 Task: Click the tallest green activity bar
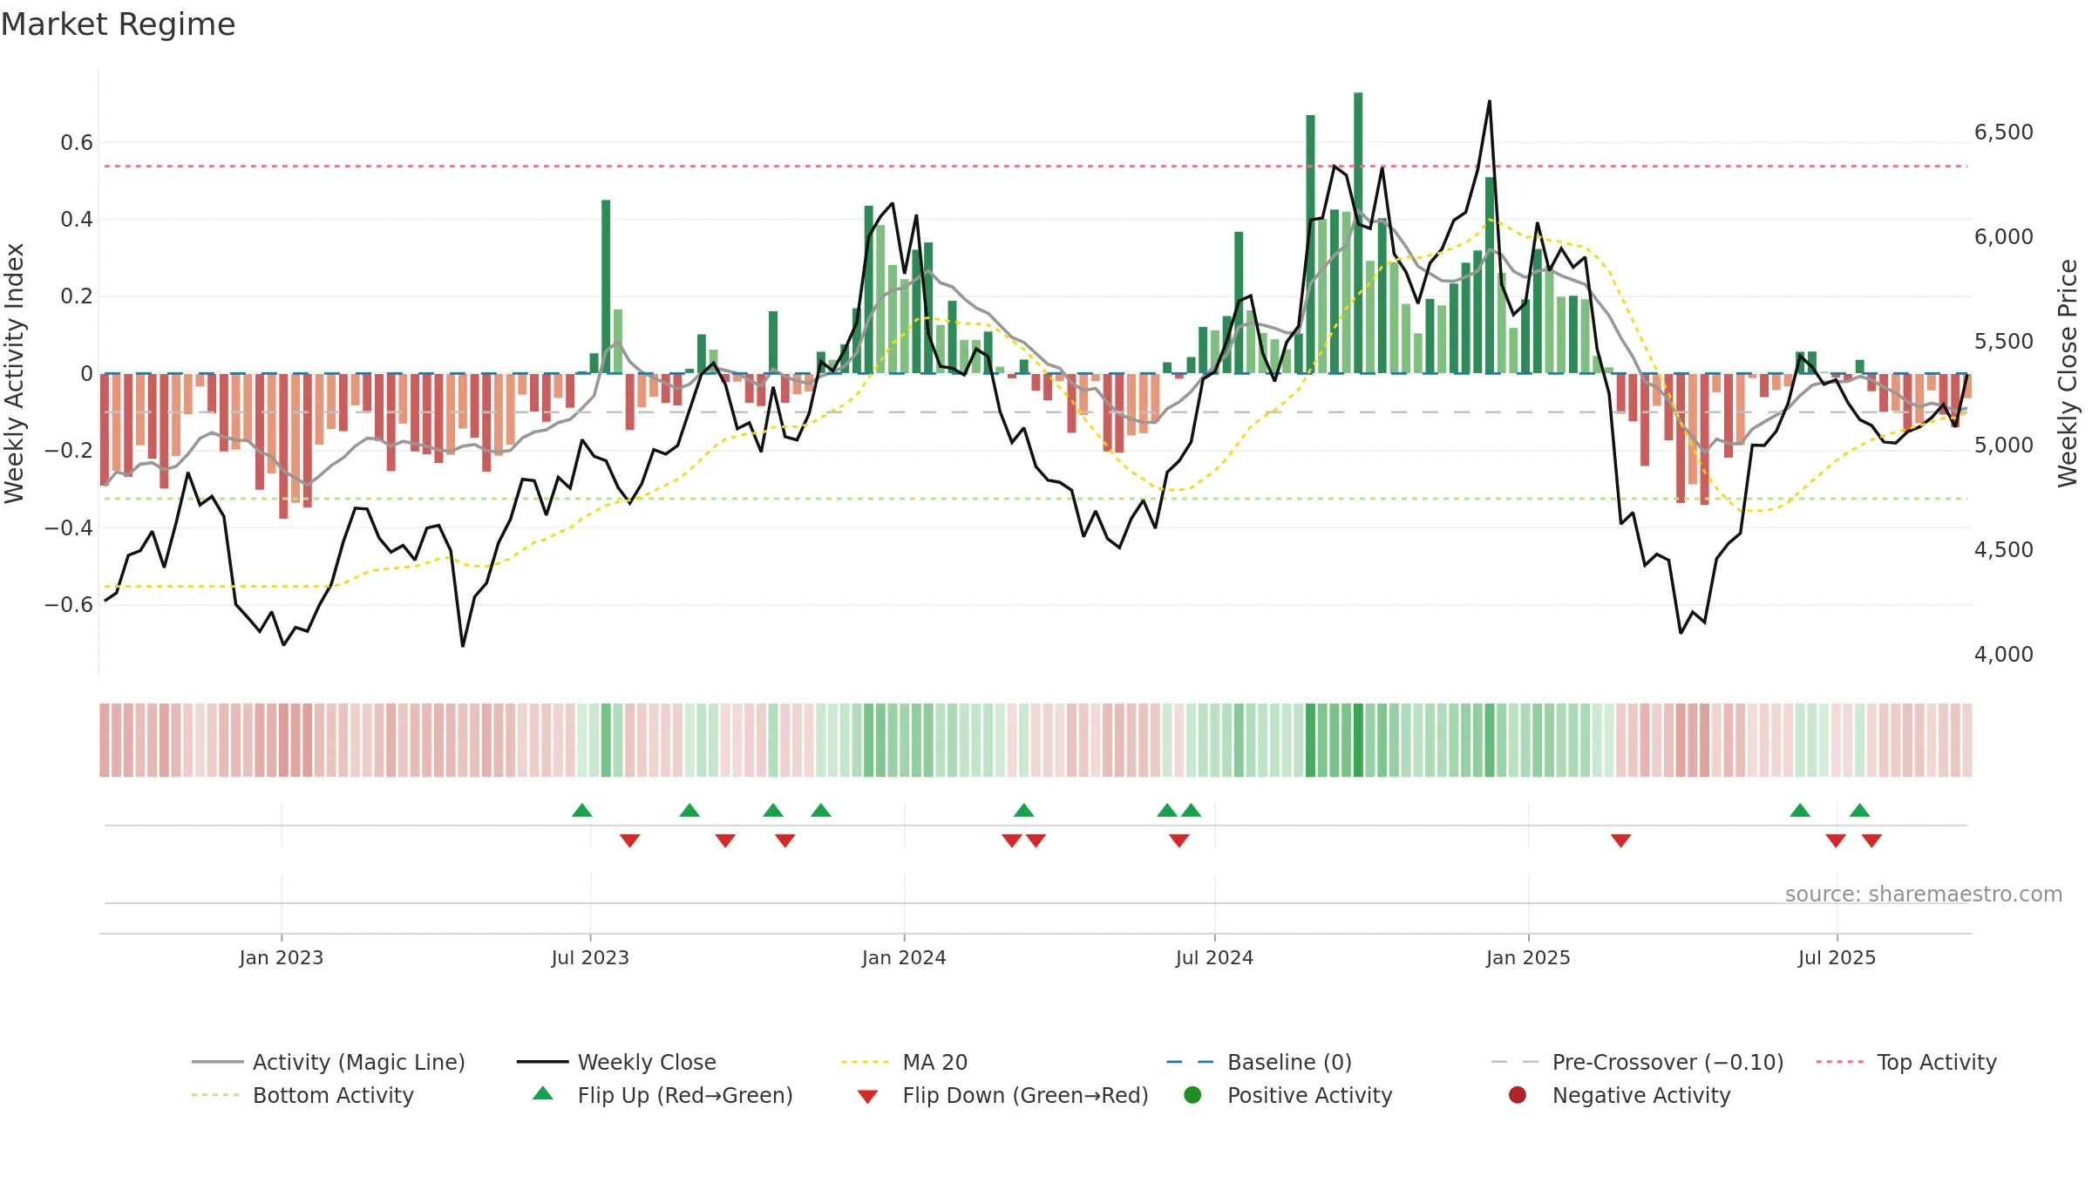tap(1358, 233)
